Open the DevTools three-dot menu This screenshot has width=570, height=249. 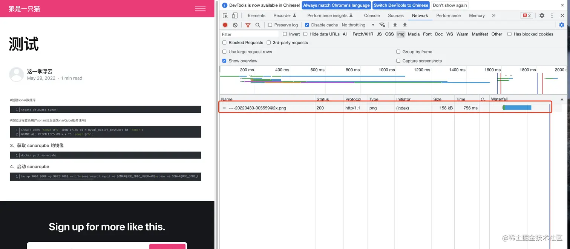[552, 15]
